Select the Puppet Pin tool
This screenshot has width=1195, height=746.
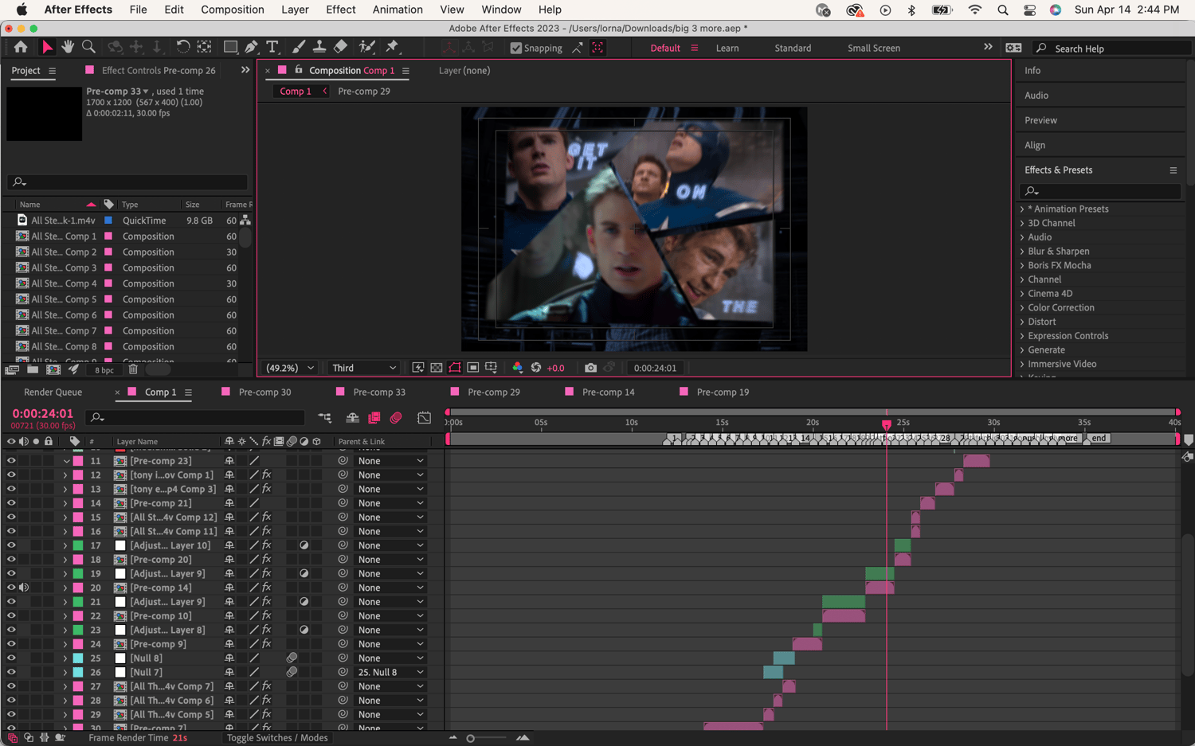(392, 48)
